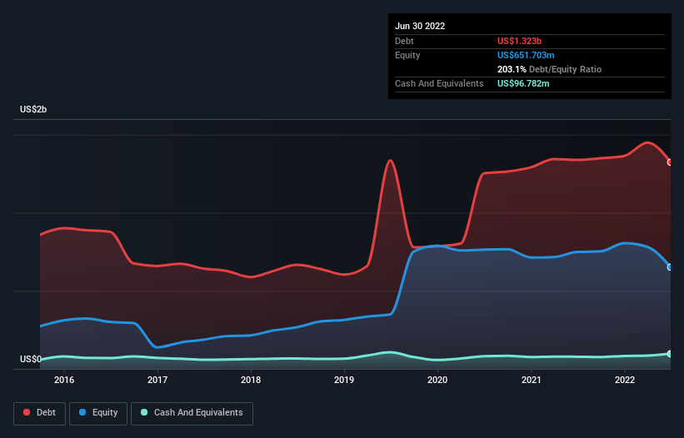Click the 2021 x-axis label

pyautogui.click(x=532, y=380)
